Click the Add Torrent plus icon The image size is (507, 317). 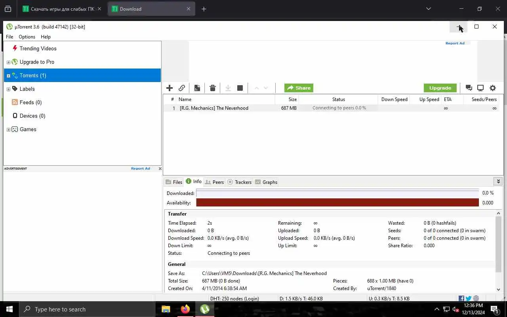click(x=170, y=88)
